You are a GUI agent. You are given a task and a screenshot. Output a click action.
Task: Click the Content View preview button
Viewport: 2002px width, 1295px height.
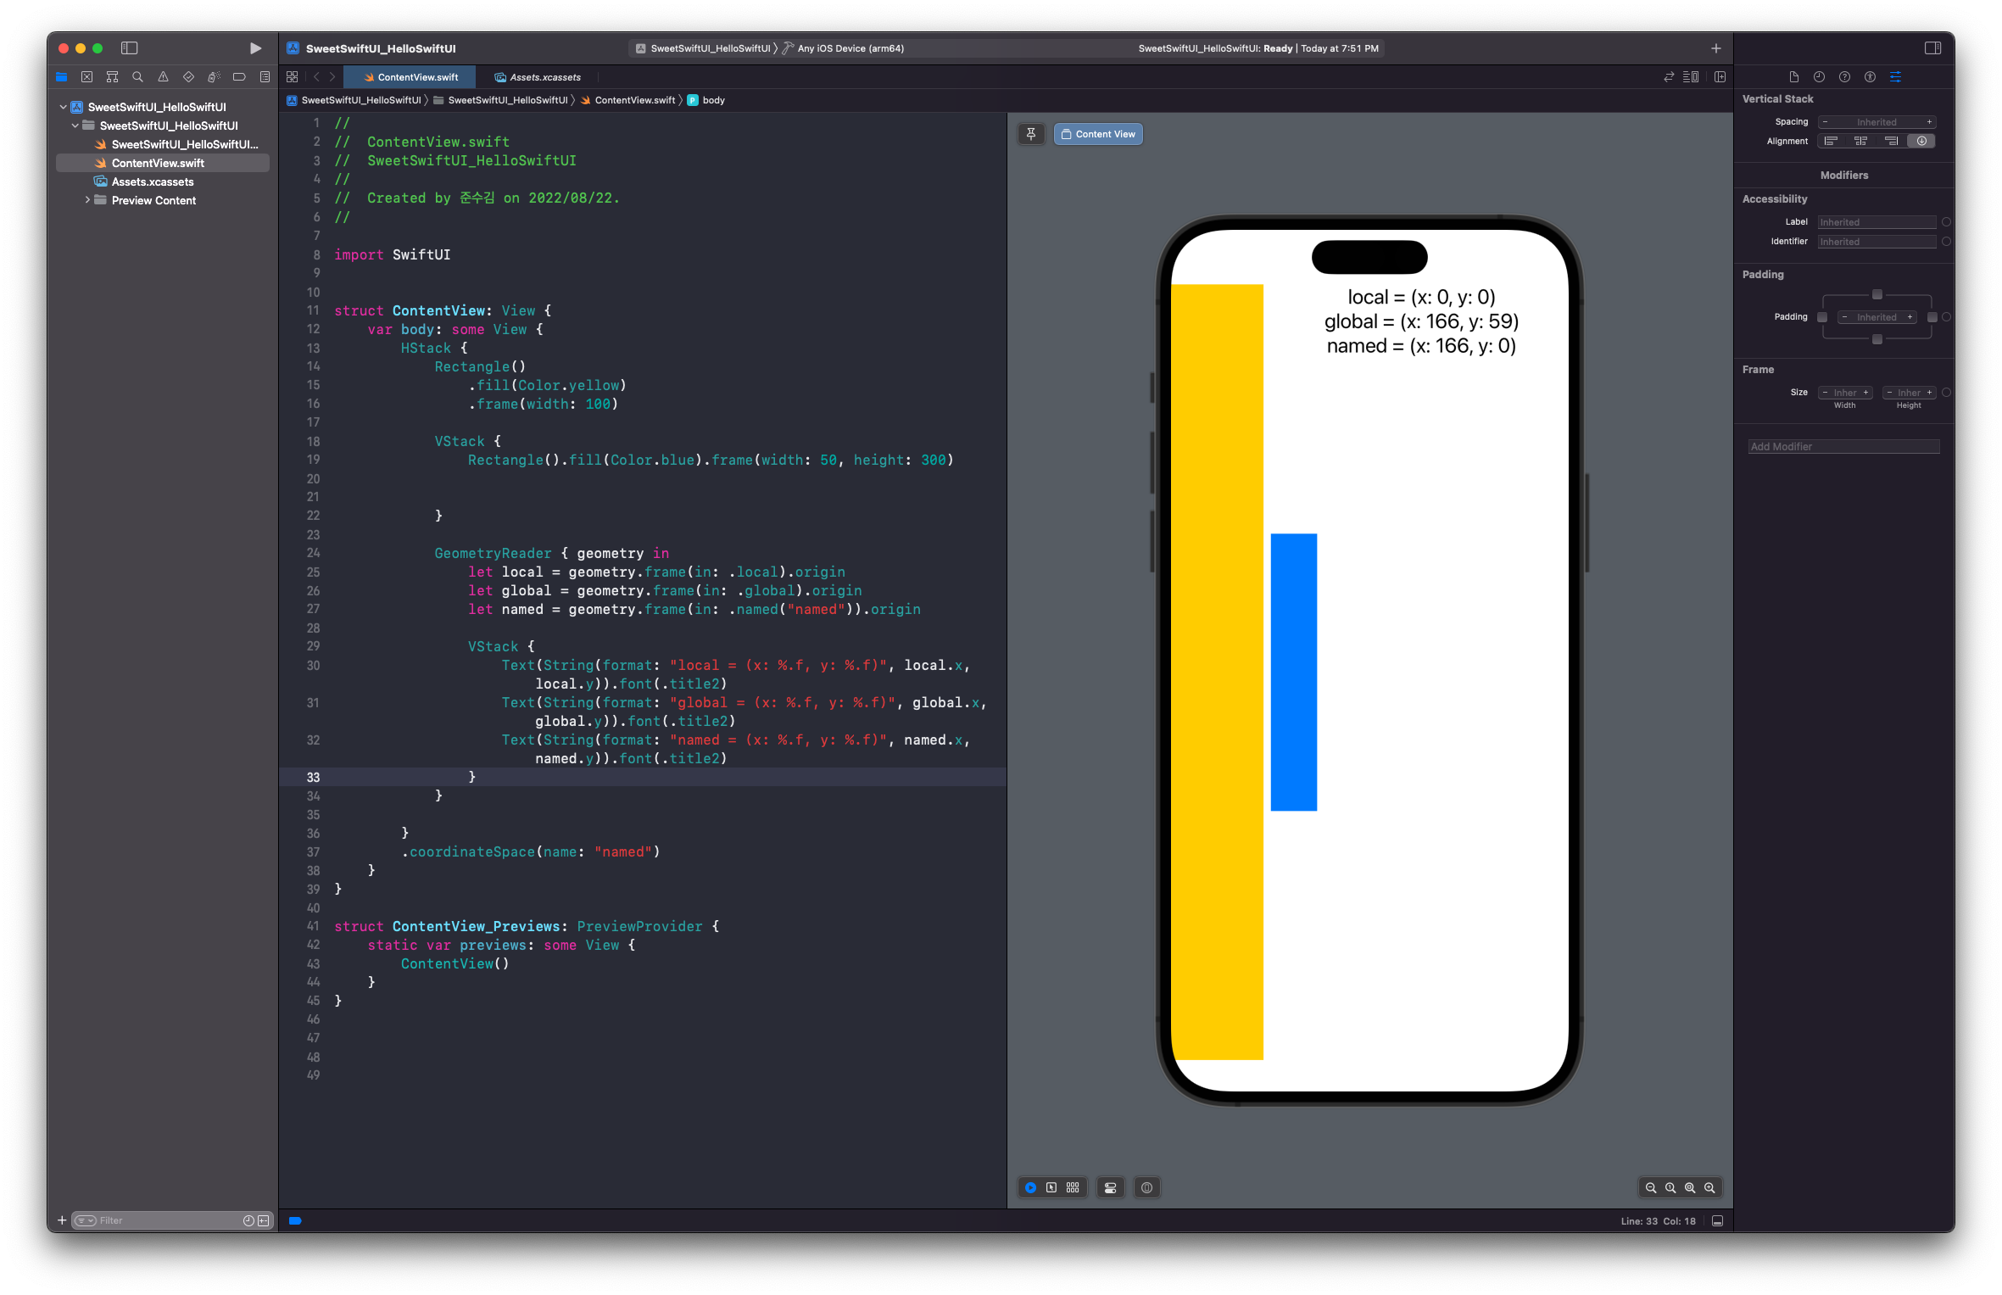[x=1098, y=134]
